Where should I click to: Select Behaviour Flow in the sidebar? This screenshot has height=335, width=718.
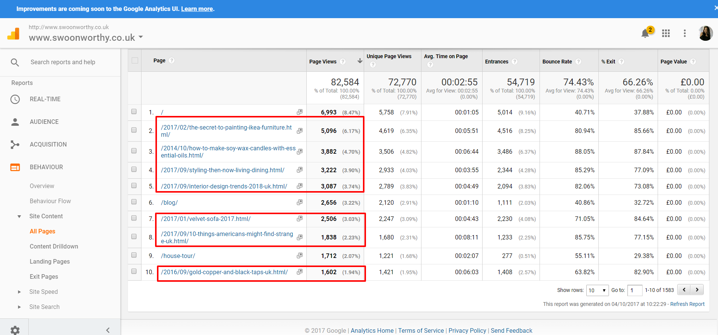pyautogui.click(x=50, y=201)
